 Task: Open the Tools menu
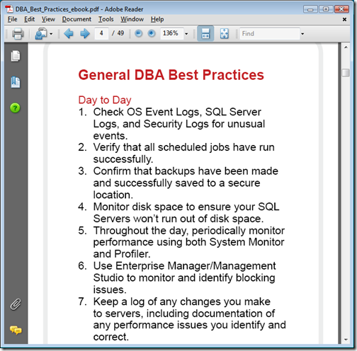pos(106,19)
